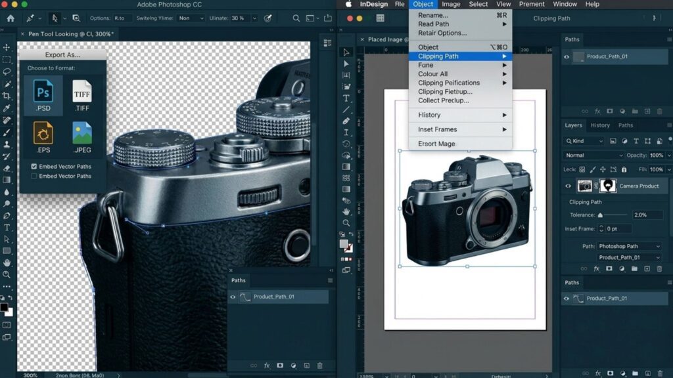Adjust the Tolerance slider handle
673x378 pixels.
(600, 215)
